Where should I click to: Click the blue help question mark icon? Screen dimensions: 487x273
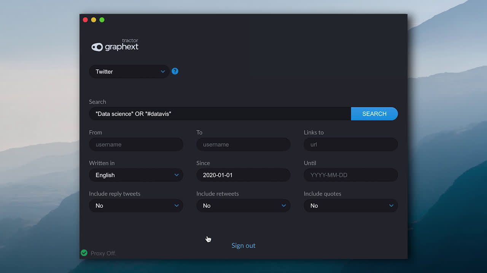point(175,71)
